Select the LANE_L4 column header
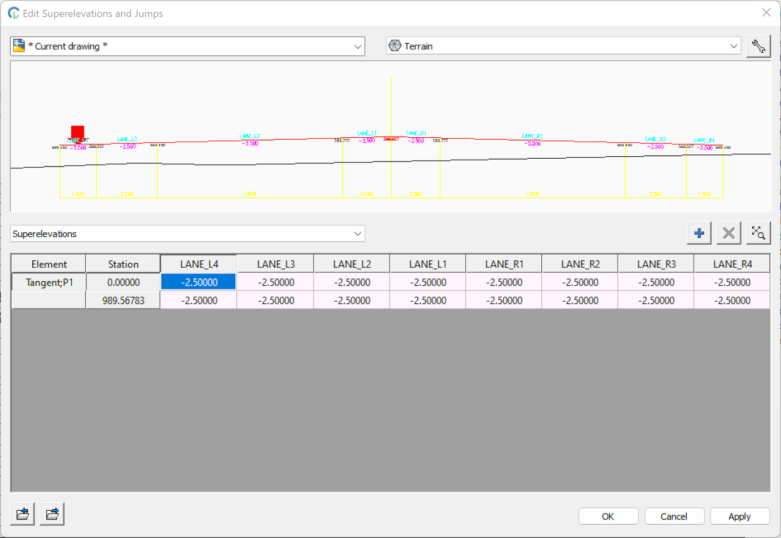The image size is (781, 538). point(199,264)
